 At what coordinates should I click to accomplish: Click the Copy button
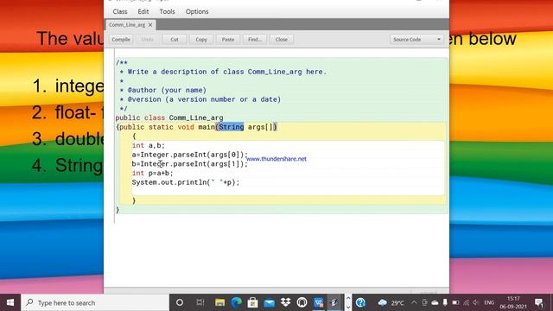click(x=201, y=40)
